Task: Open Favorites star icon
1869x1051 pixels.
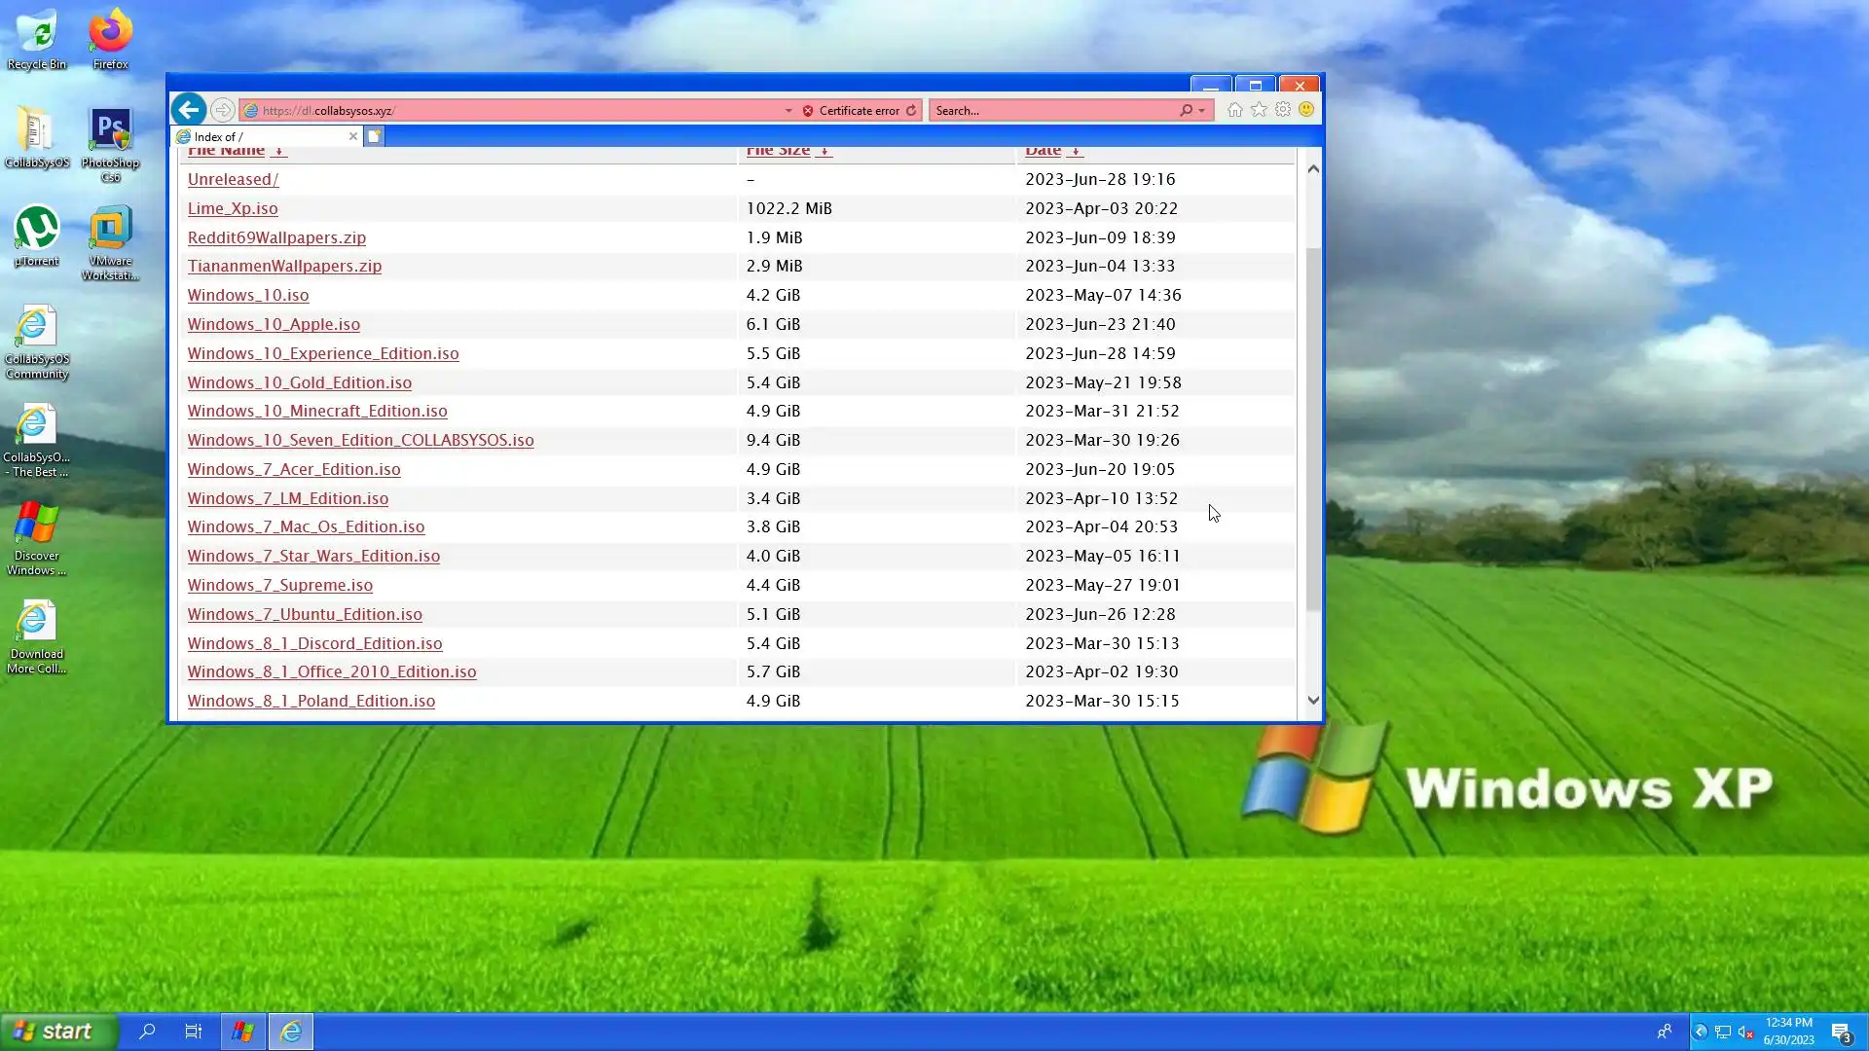Action: 1259,110
